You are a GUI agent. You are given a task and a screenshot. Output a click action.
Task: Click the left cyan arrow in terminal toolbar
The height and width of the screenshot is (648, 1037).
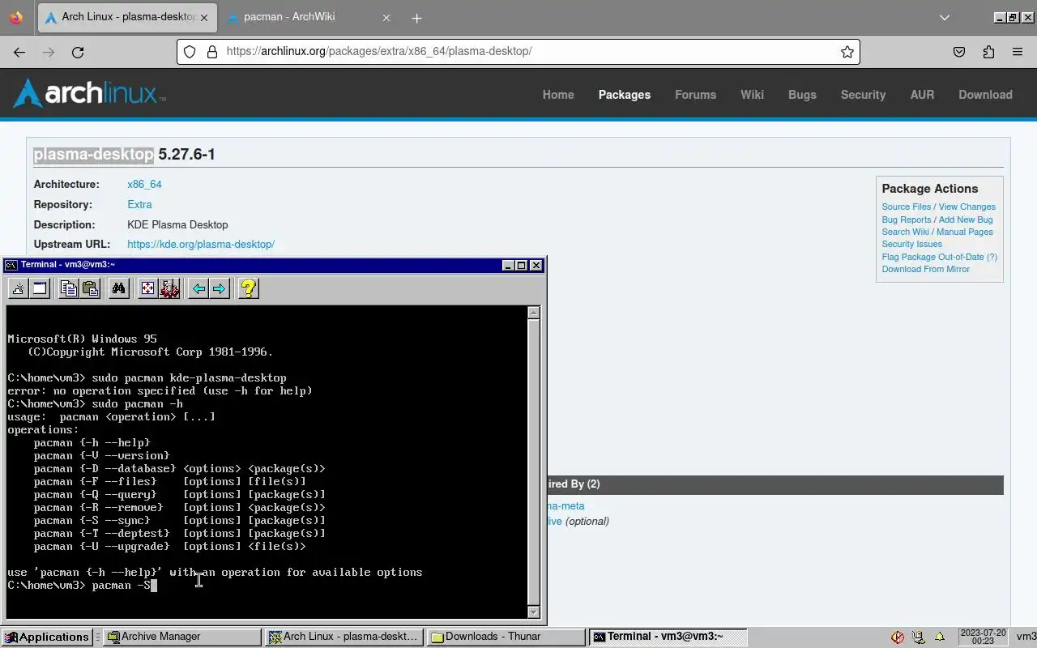tap(198, 288)
